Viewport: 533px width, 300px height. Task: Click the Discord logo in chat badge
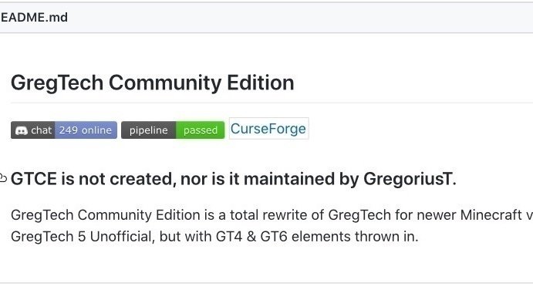pos(22,130)
